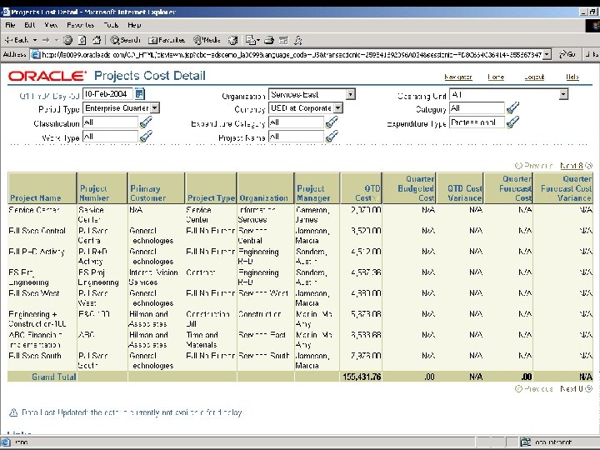Click the bottom Next 8 link

(572, 389)
